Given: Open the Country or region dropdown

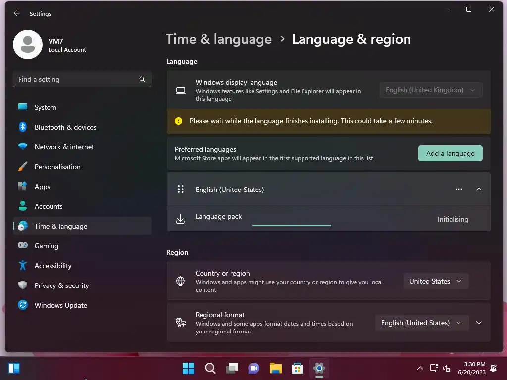Looking at the screenshot, I should pos(435,281).
